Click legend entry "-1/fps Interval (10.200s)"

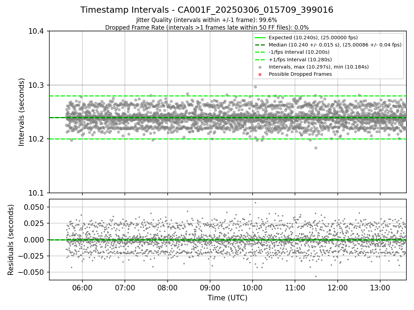[299, 52]
